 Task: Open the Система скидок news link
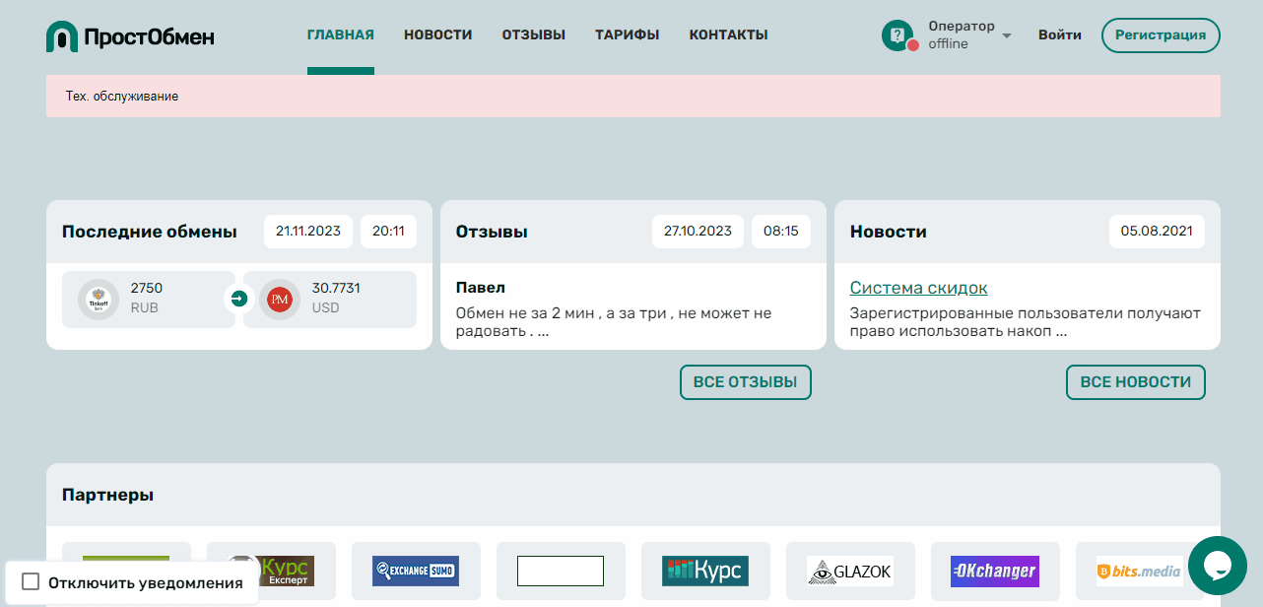tap(918, 288)
